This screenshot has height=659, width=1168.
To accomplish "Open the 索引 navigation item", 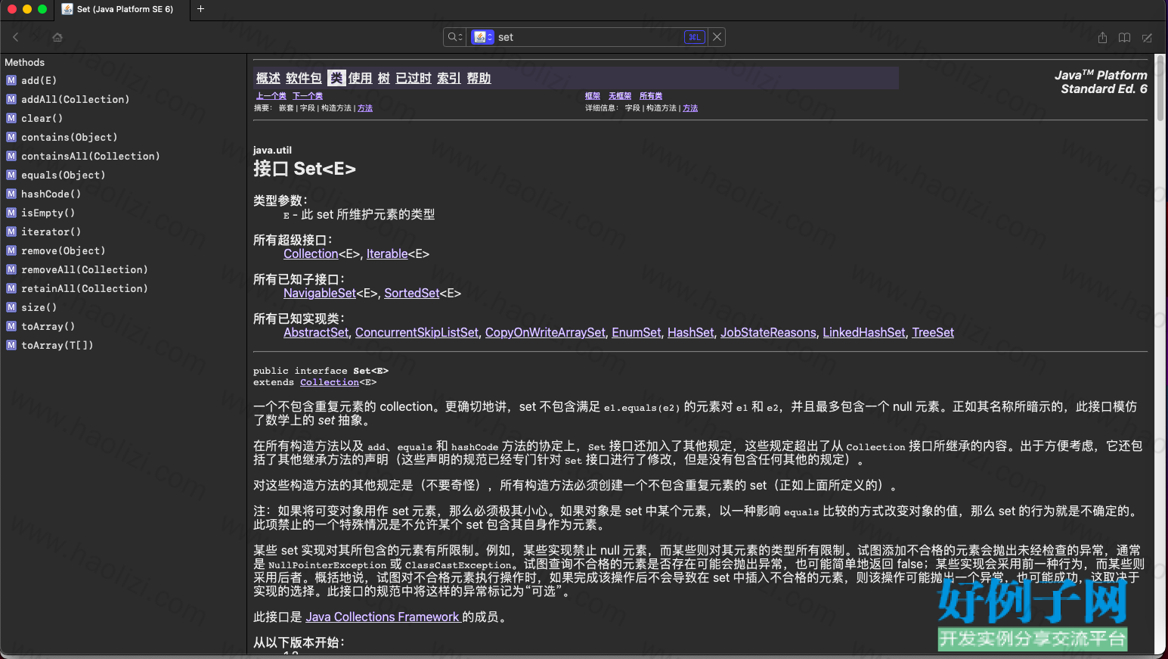I will pos(448,78).
